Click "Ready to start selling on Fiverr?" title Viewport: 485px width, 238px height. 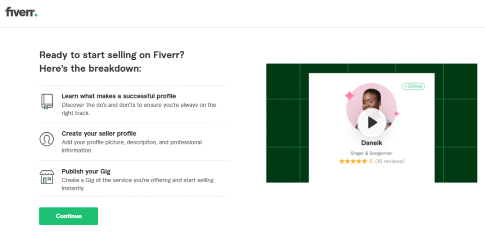click(x=112, y=55)
